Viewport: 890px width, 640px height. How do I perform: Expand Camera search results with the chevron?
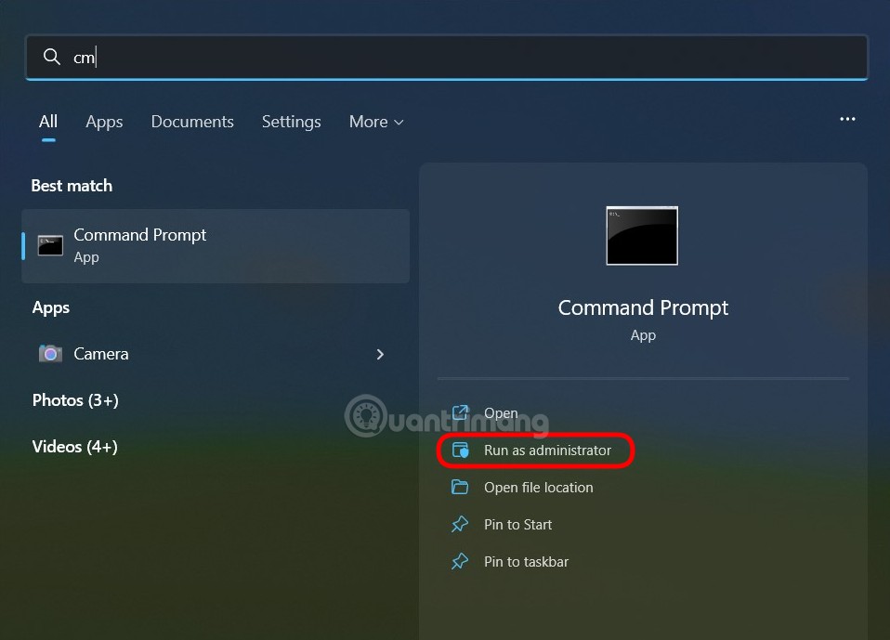click(x=380, y=354)
